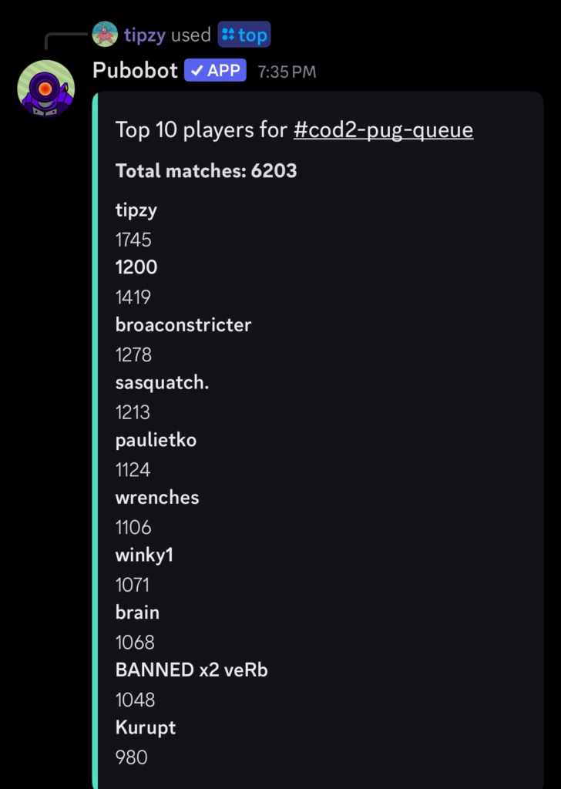Select the top-ranked player name tipzy in the list
Screen dimensions: 561x789
tap(136, 210)
